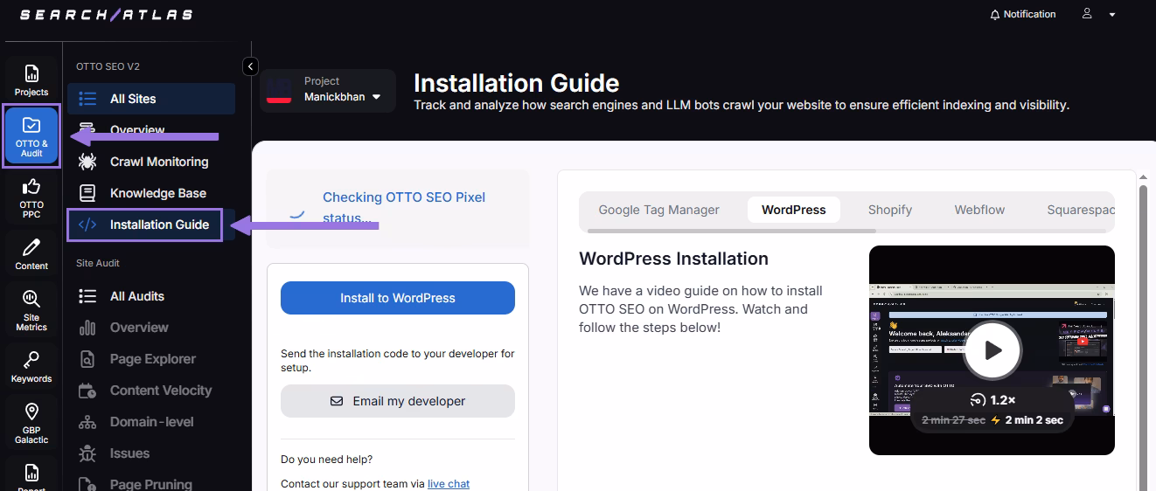This screenshot has height=491, width=1156.
Task: Click the Email my developer button
Action: (x=397, y=401)
